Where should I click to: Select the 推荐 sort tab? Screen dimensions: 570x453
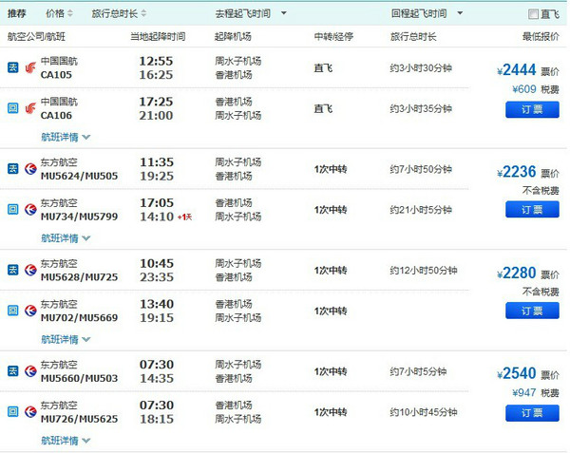click(x=17, y=13)
